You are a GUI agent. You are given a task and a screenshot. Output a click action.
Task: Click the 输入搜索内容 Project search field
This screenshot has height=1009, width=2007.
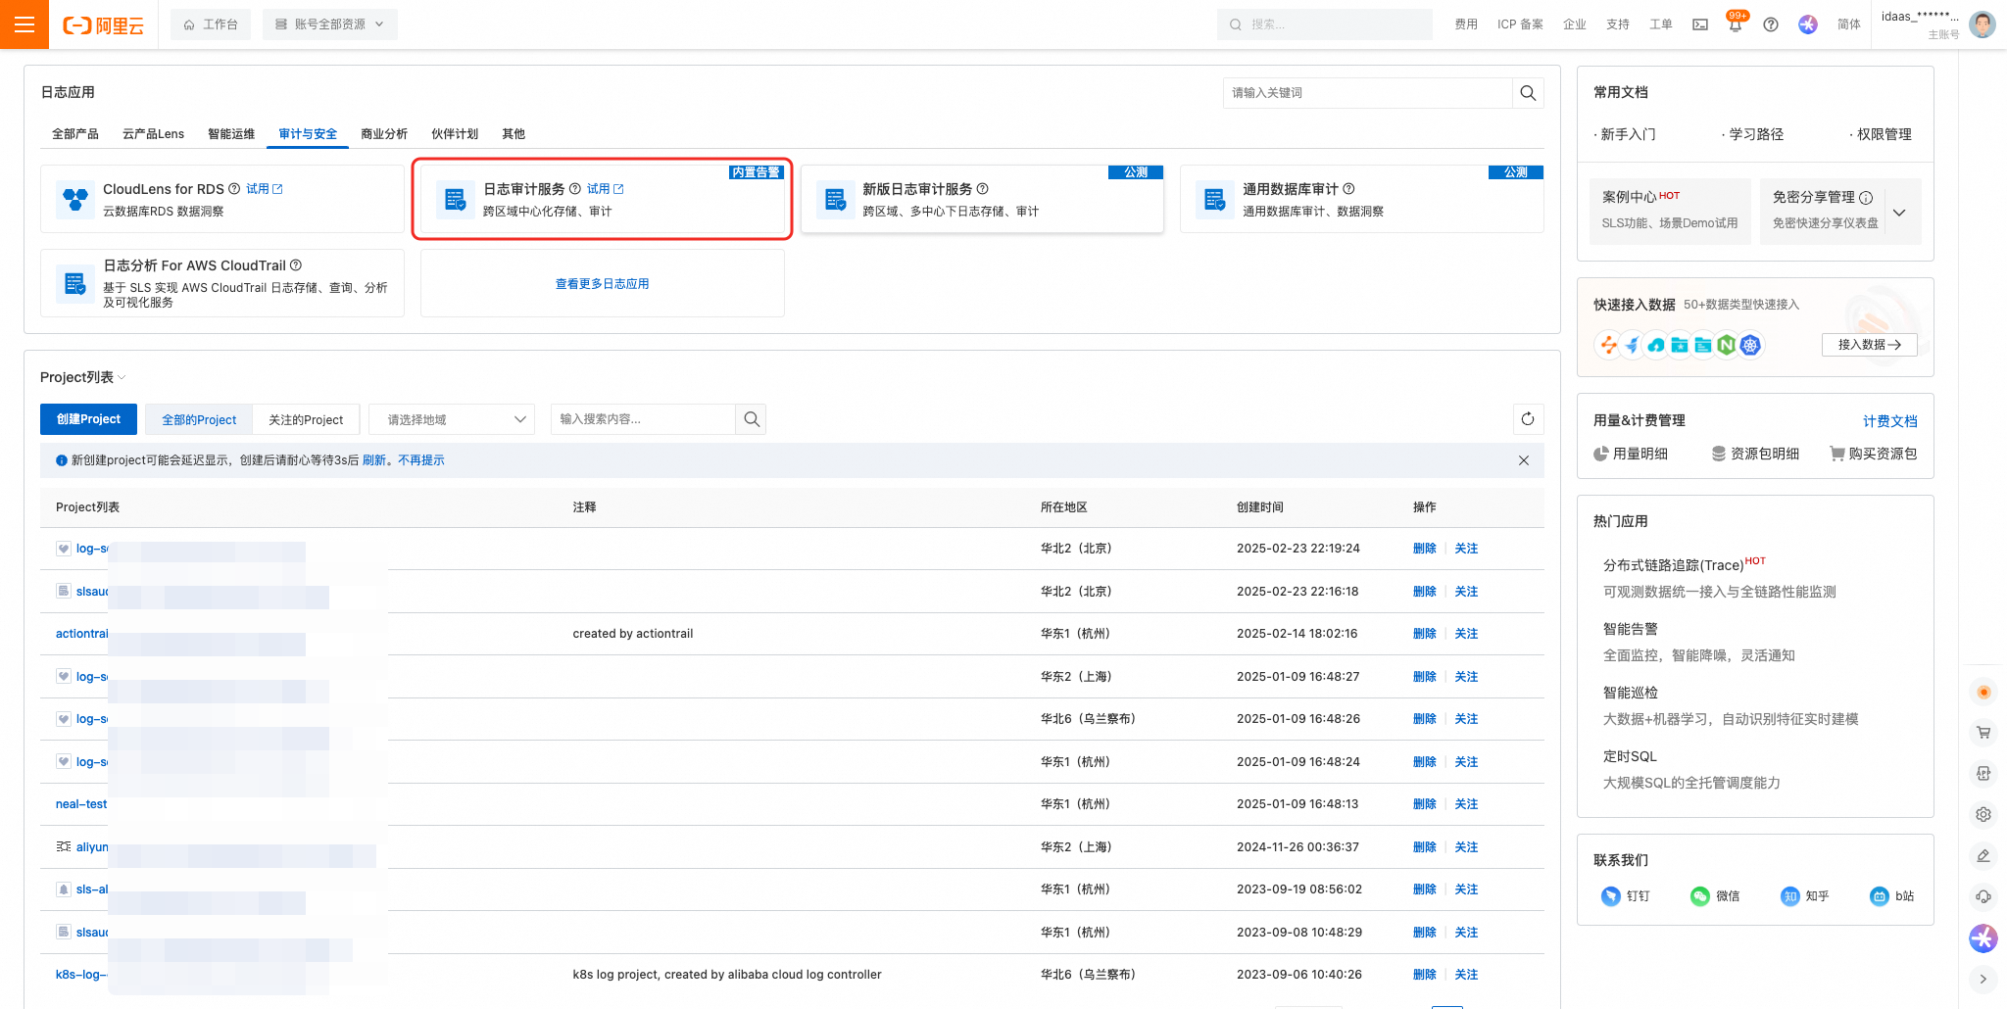[x=643, y=419]
